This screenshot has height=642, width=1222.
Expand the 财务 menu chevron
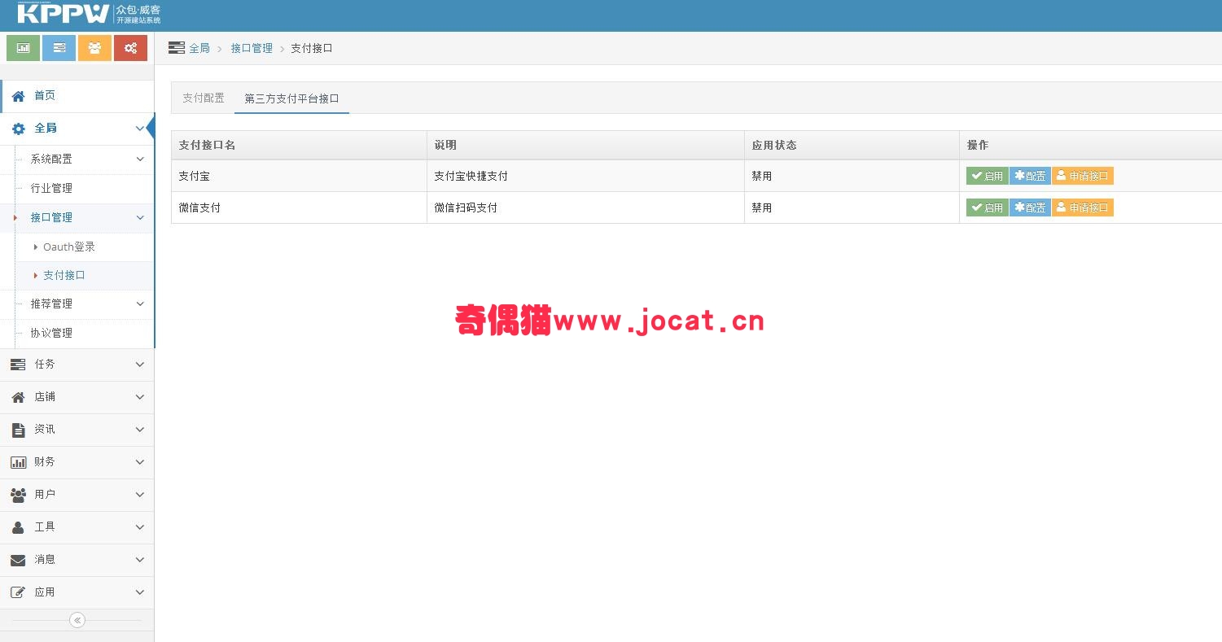click(140, 462)
